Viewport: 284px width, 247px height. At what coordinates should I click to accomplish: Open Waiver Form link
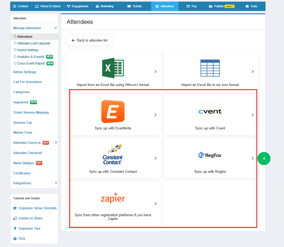(x=23, y=132)
